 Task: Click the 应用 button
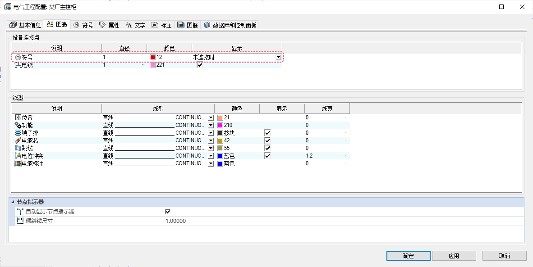pyautogui.click(x=454, y=256)
